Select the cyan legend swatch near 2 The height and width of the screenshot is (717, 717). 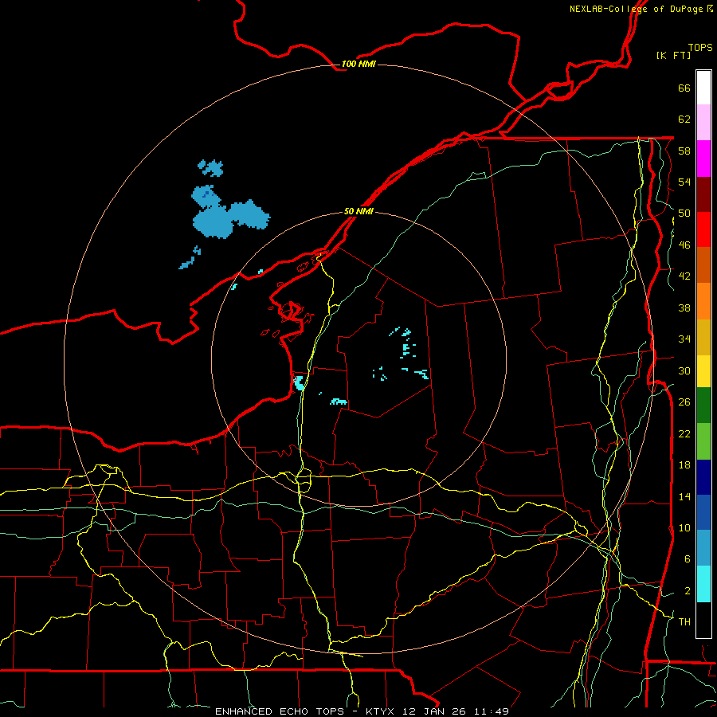[703, 584]
